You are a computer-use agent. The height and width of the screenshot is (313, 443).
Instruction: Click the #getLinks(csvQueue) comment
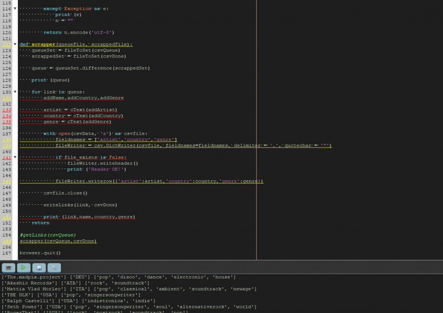48,235
